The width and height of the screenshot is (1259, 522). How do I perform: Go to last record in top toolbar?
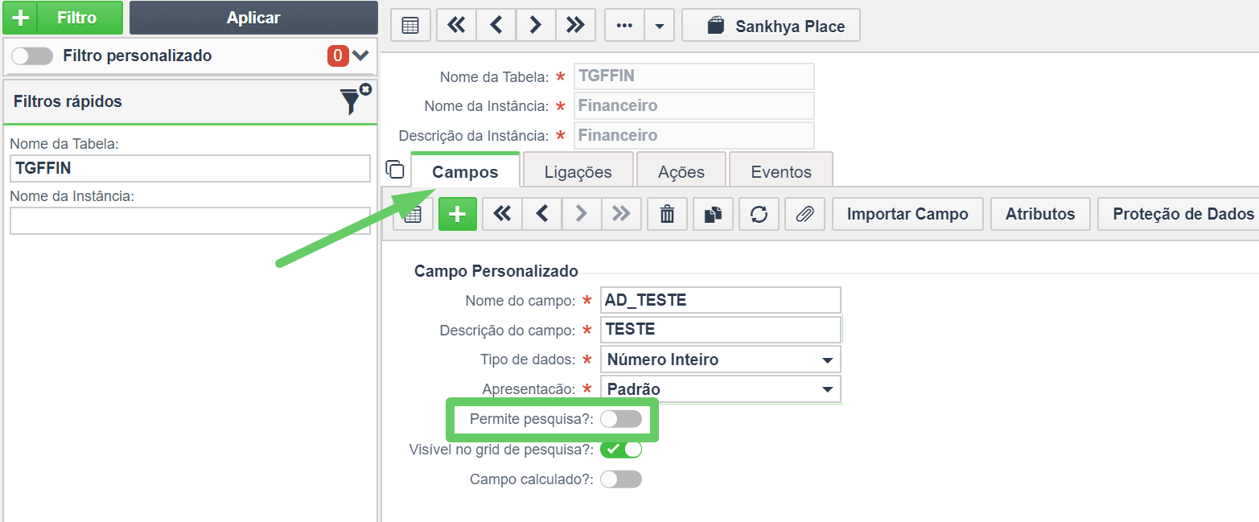coord(575,26)
